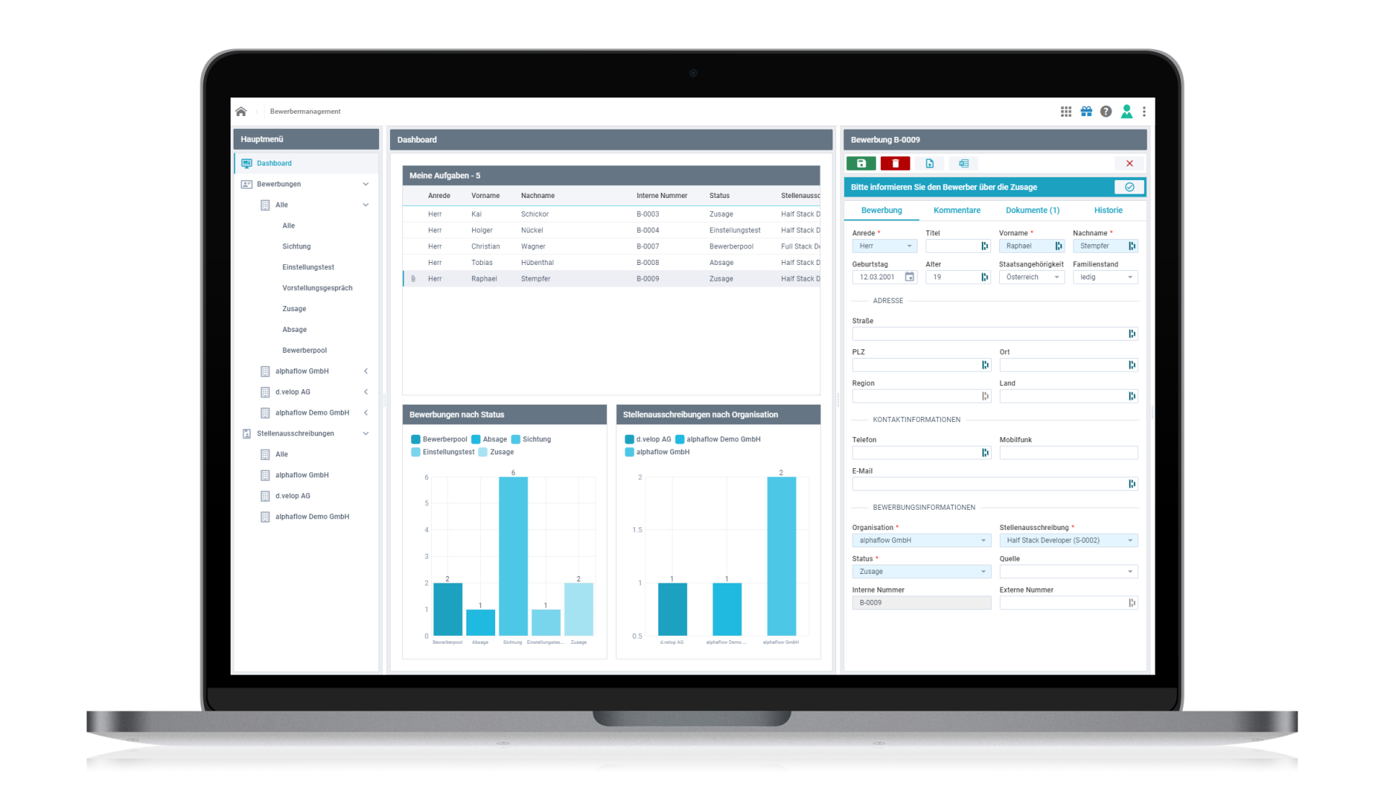The height and width of the screenshot is (795, 1384).
Task: Open the three-dot overflow menu
Action: [1145, 112]
